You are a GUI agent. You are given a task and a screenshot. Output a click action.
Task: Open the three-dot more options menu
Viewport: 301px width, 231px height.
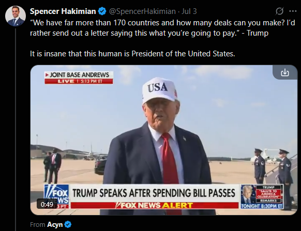click(293, 11)
